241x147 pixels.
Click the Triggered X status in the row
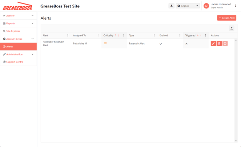coord(186,44)
